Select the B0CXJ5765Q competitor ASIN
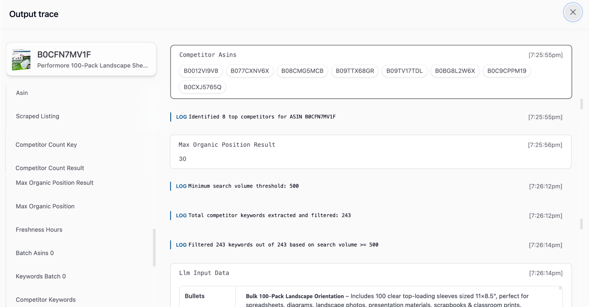This screenshot has width=589, height=307. (202, 87)
